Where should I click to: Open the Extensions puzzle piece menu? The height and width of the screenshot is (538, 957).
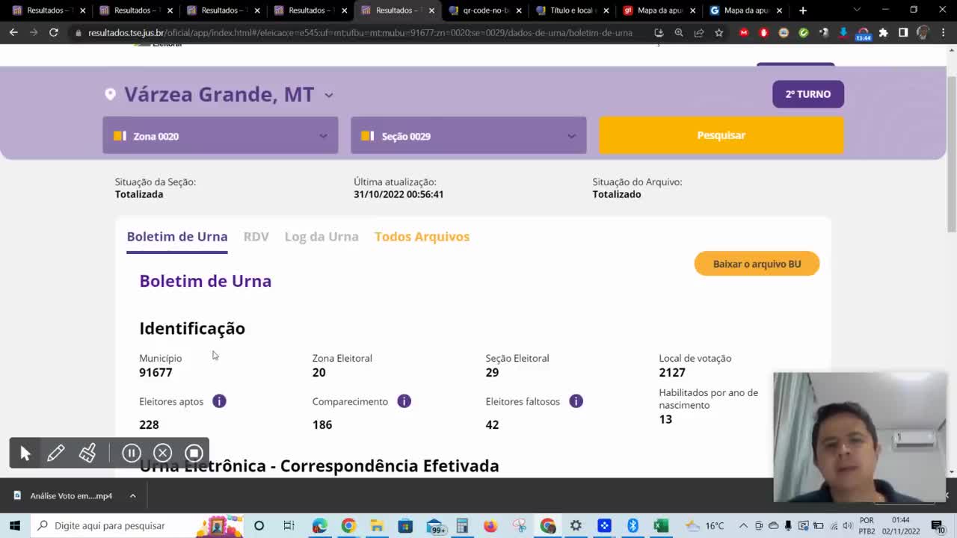pyautogui.click(x=883, y=33)
